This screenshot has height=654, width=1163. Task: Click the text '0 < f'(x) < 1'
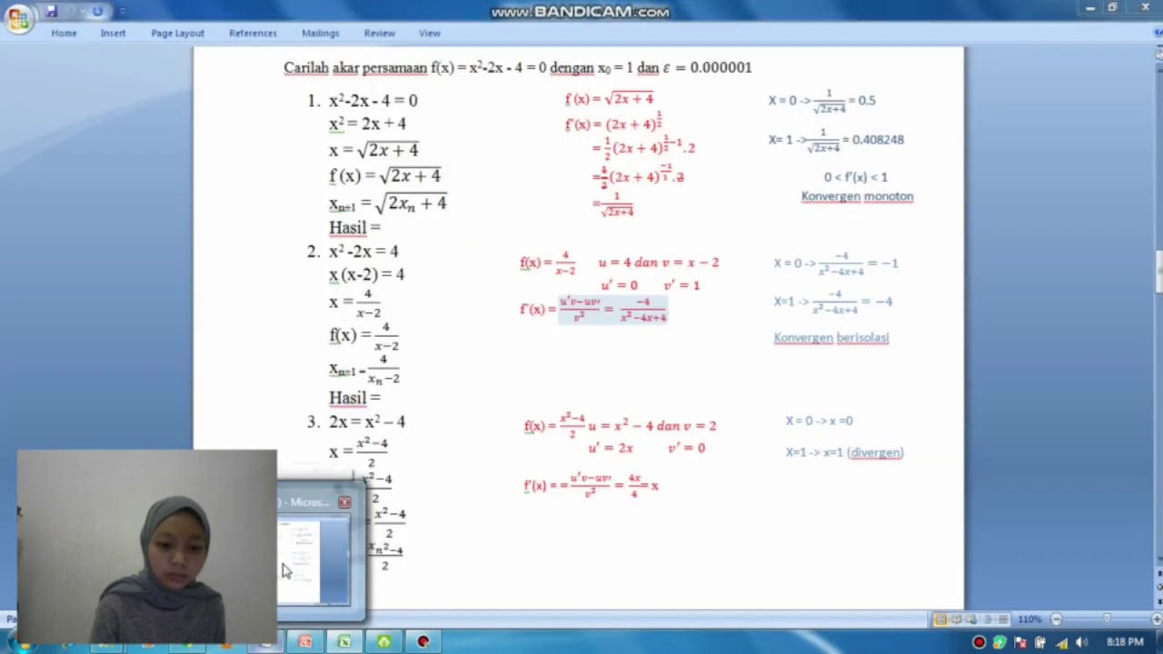coord(856,177)
